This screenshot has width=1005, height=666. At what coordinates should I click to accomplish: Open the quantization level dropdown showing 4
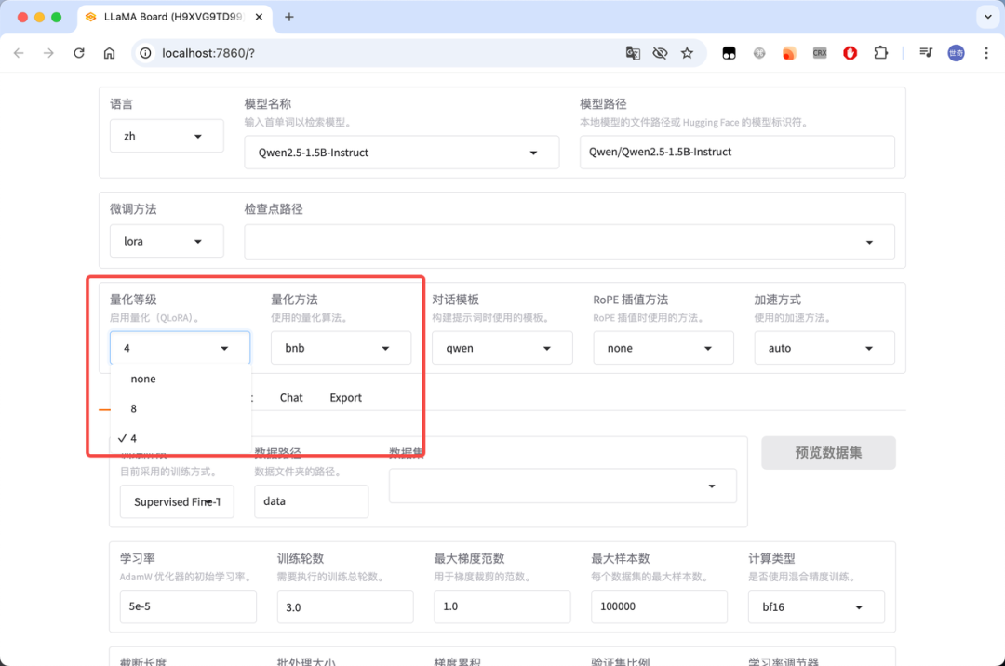click(x=181, y=348)
